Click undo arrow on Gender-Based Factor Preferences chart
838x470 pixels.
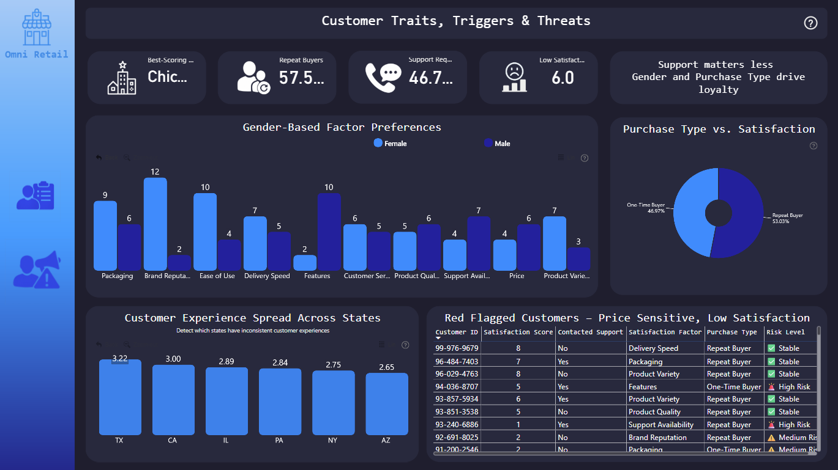(99, 158)
